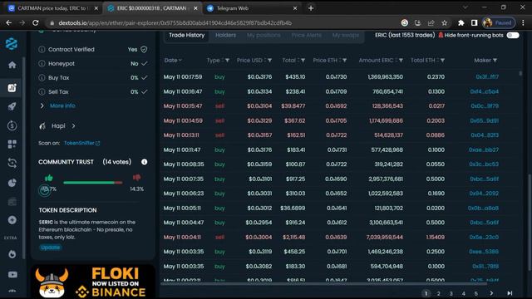Show Community Trust info icon

tap(144, 162)
